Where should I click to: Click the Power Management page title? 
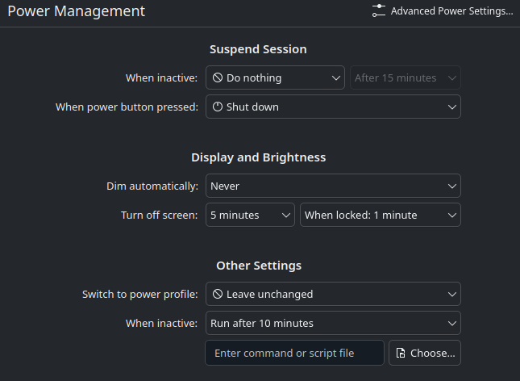click(x=76, y=11)
